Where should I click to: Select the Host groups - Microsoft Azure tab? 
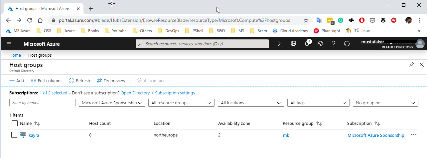43,9
